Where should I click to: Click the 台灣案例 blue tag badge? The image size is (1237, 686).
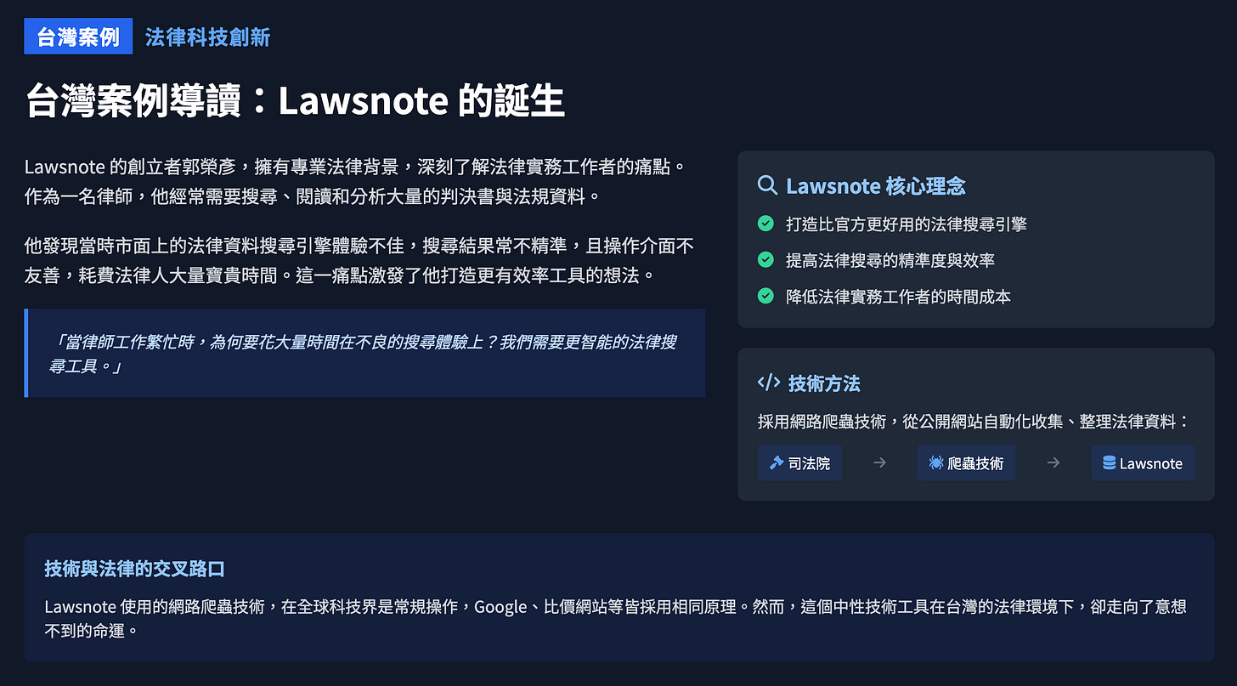78,37
